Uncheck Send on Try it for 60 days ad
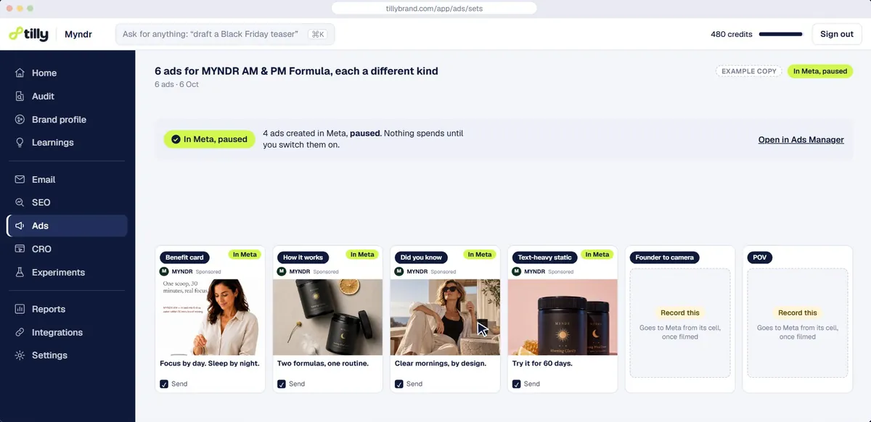 [517, 384]
